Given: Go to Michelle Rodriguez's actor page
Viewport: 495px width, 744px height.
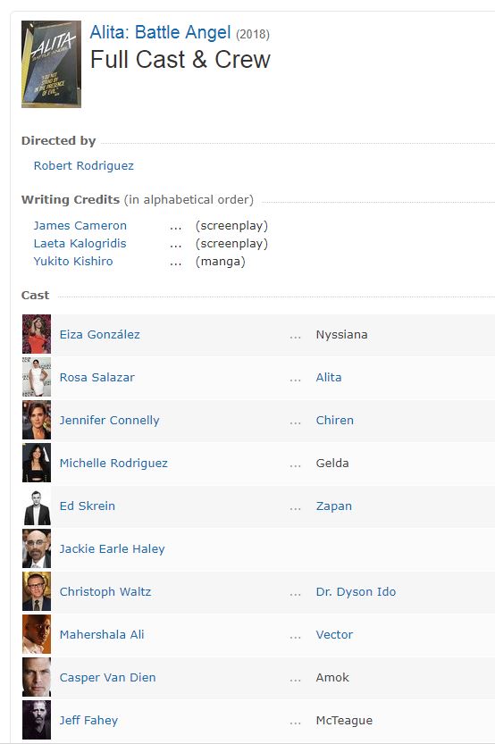Looking at the screenshot, I should click(113, 463).
